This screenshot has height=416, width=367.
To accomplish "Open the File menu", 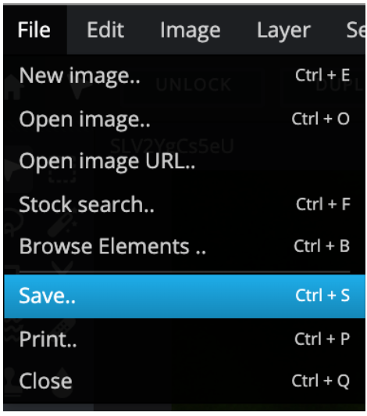I will click(x=34, y=30).
